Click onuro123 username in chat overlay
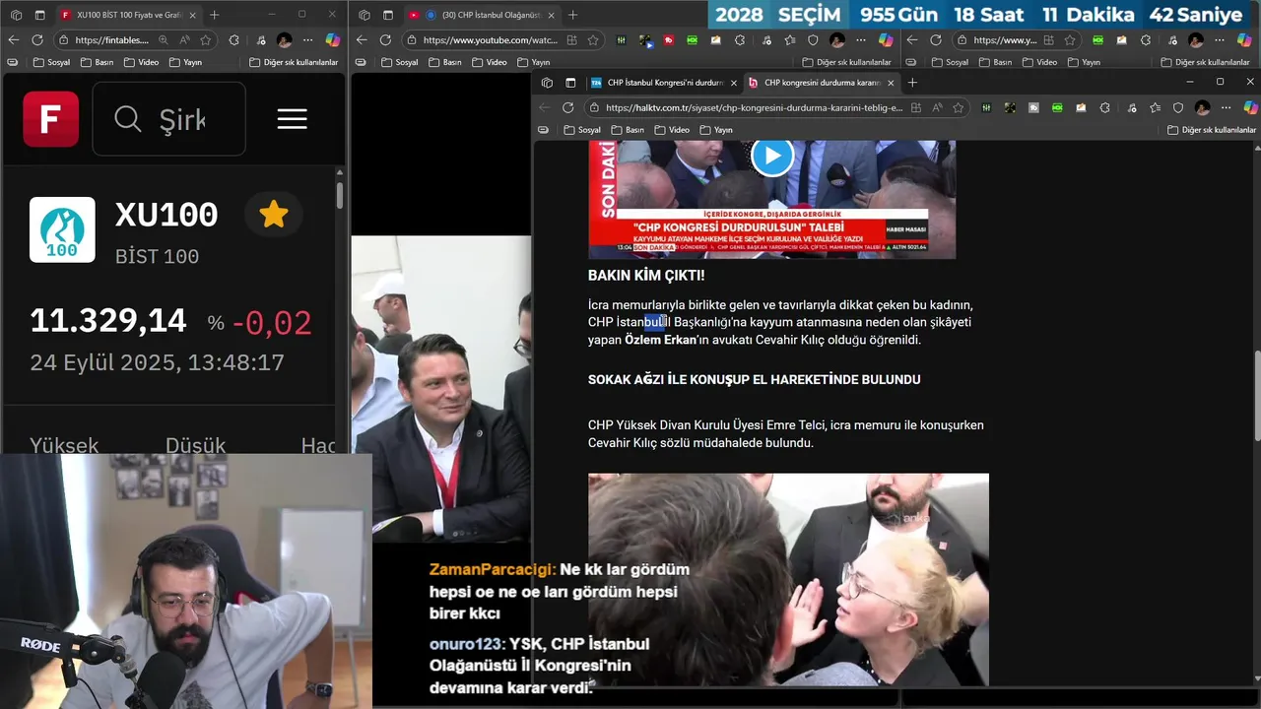 [x=467, y=644]
